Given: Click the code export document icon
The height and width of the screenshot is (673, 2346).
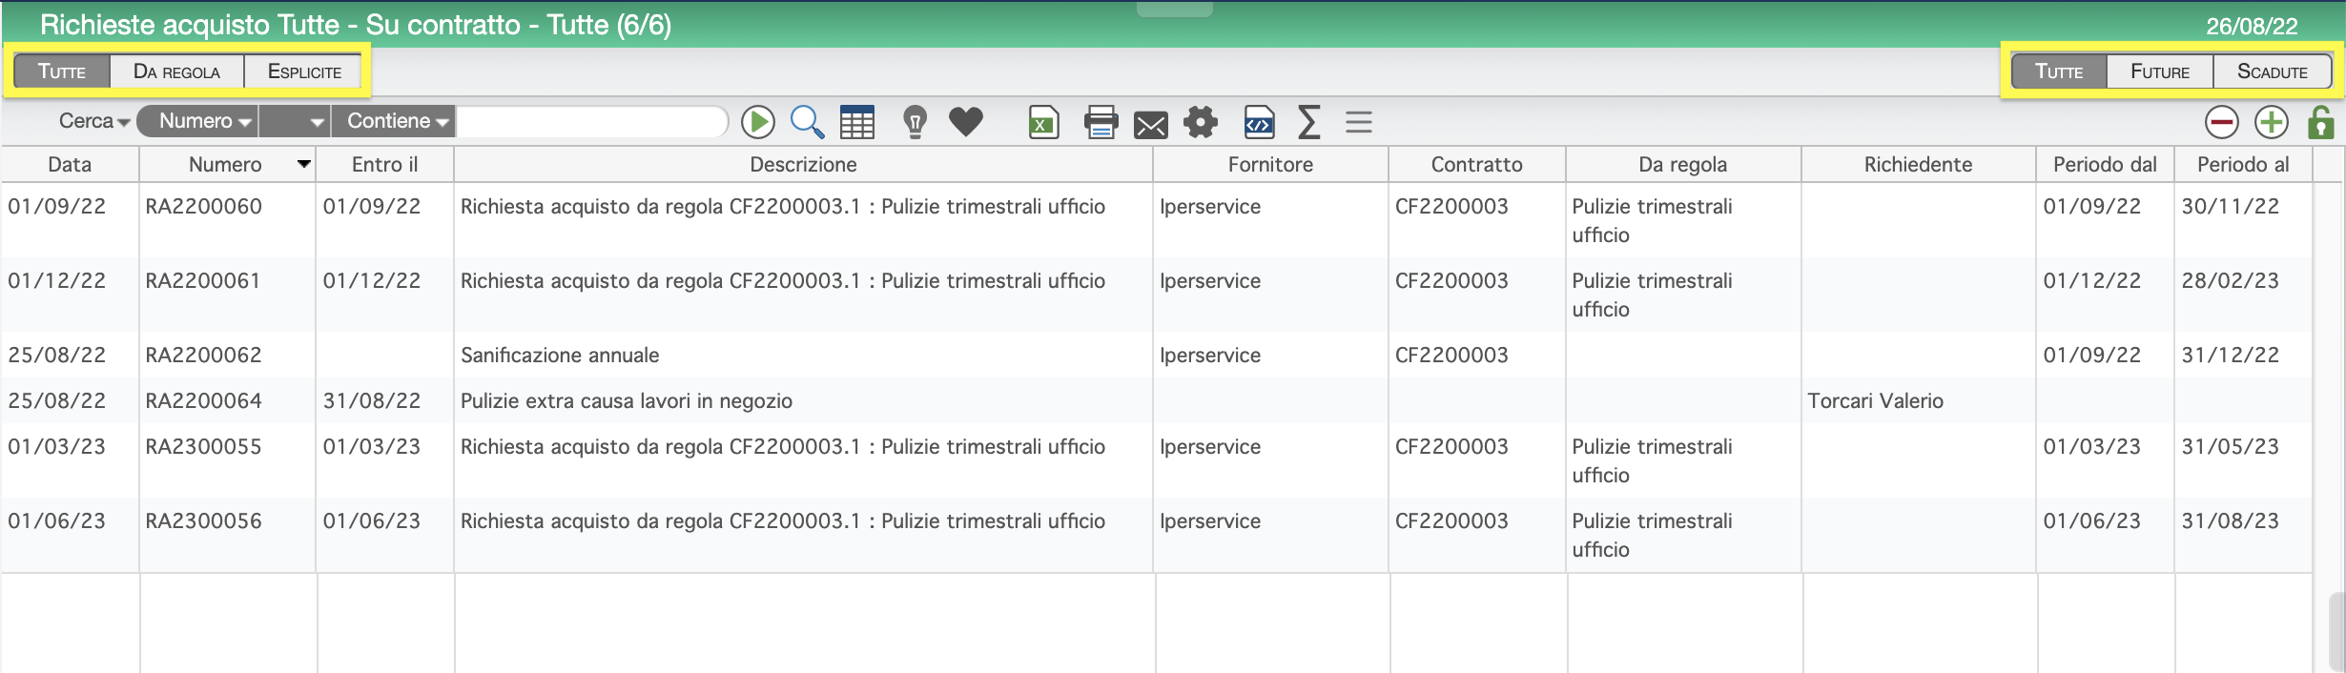Looking at the screenshot, I should (1259, 122).
